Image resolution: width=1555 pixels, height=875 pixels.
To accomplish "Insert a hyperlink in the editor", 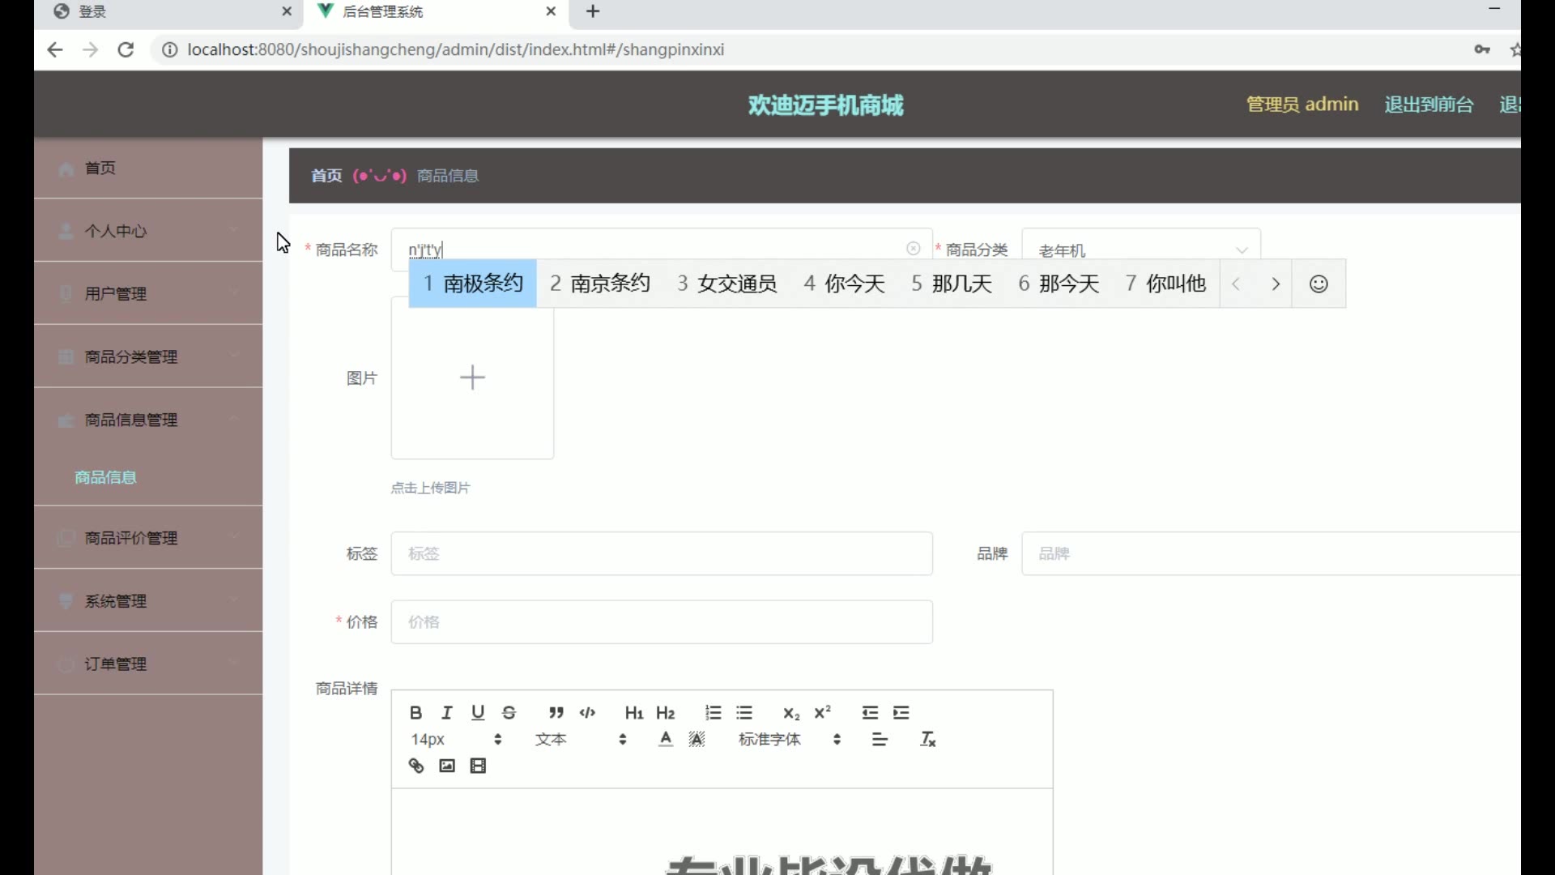I will 415,766.
